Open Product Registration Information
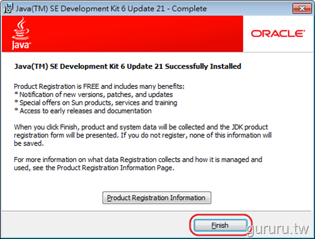 point(157,197)
